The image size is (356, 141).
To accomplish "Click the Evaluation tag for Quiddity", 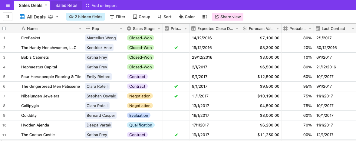I will 139,115.
